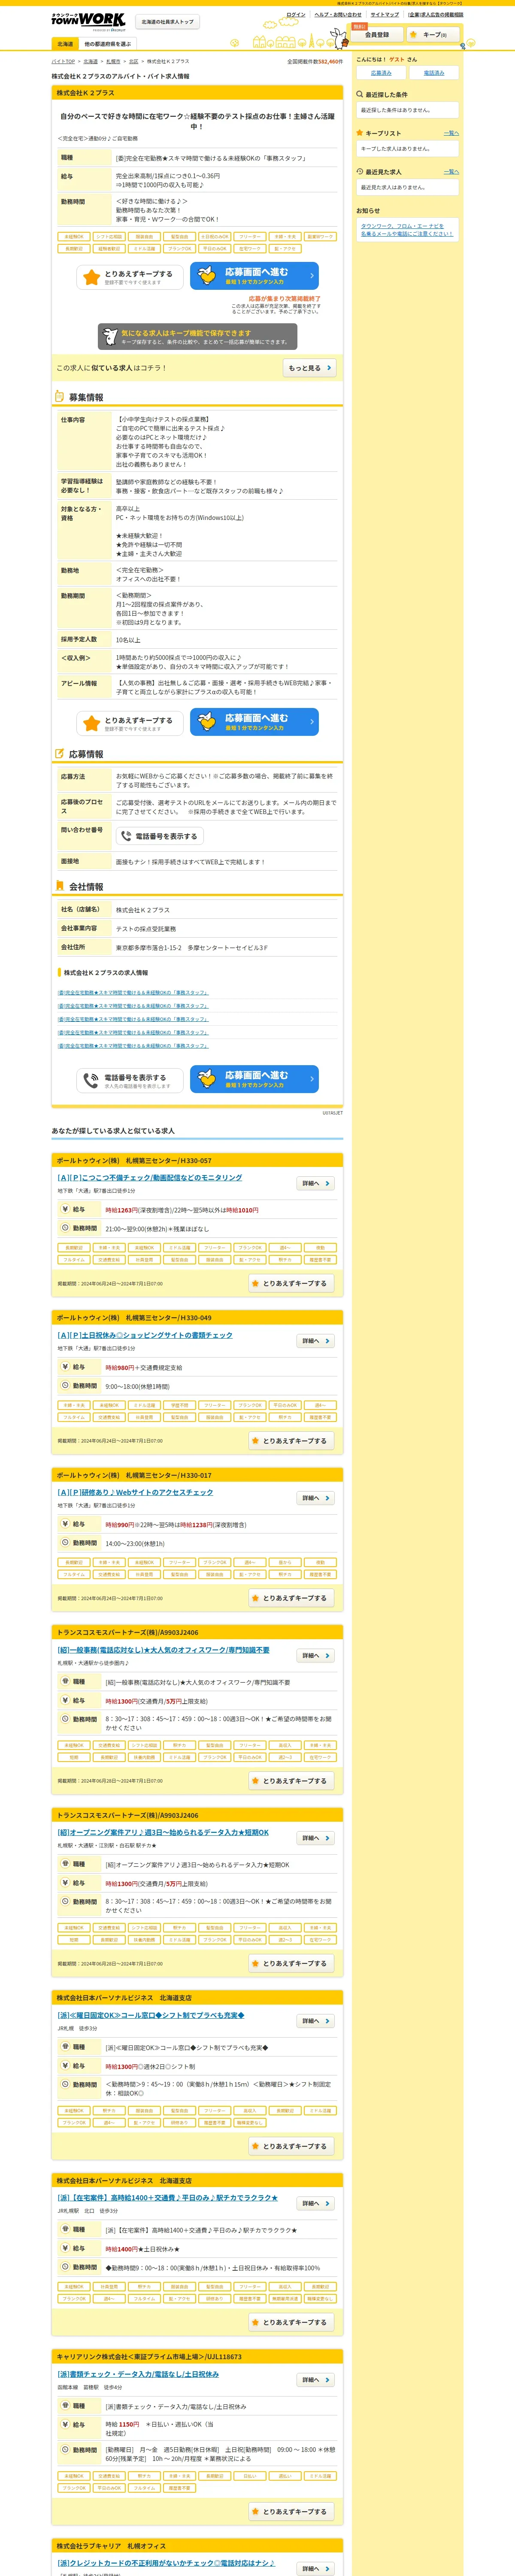Open 一般事務(電話応対なし) オフィスワーク job title
This screenshot has height=2576, width=515.
[163, 1650]
